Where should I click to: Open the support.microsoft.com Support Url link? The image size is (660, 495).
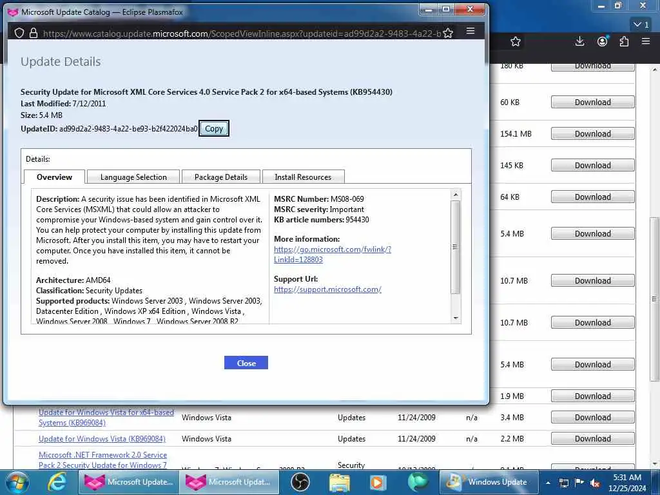tap(327, 289)
